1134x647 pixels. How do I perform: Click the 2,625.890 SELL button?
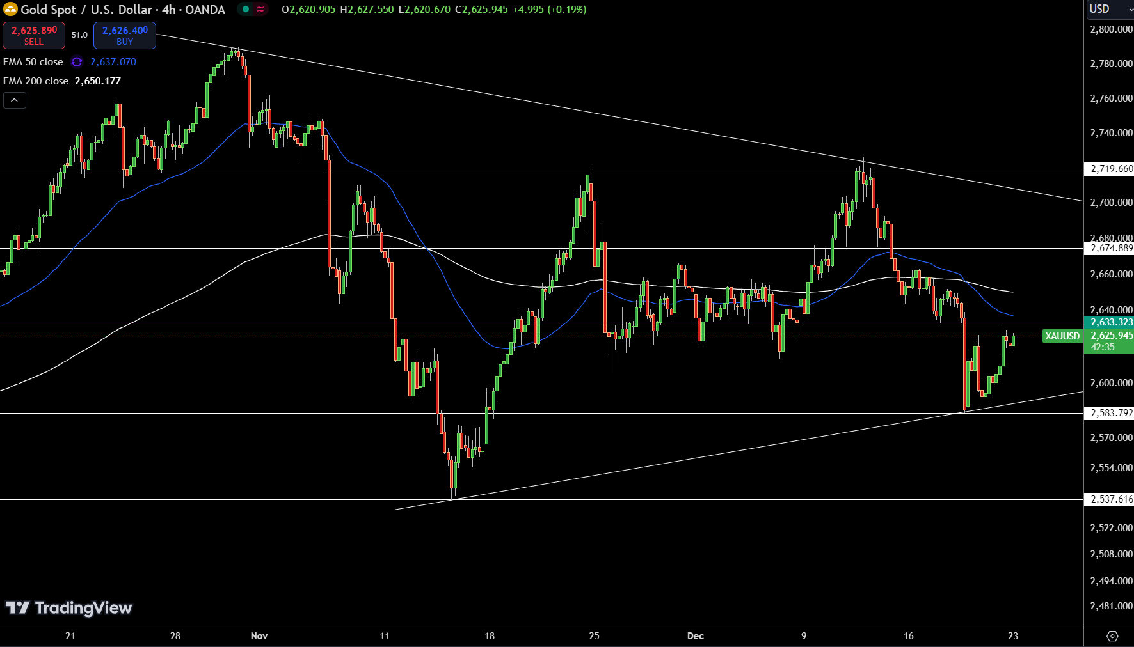click(x=34, y=36)
